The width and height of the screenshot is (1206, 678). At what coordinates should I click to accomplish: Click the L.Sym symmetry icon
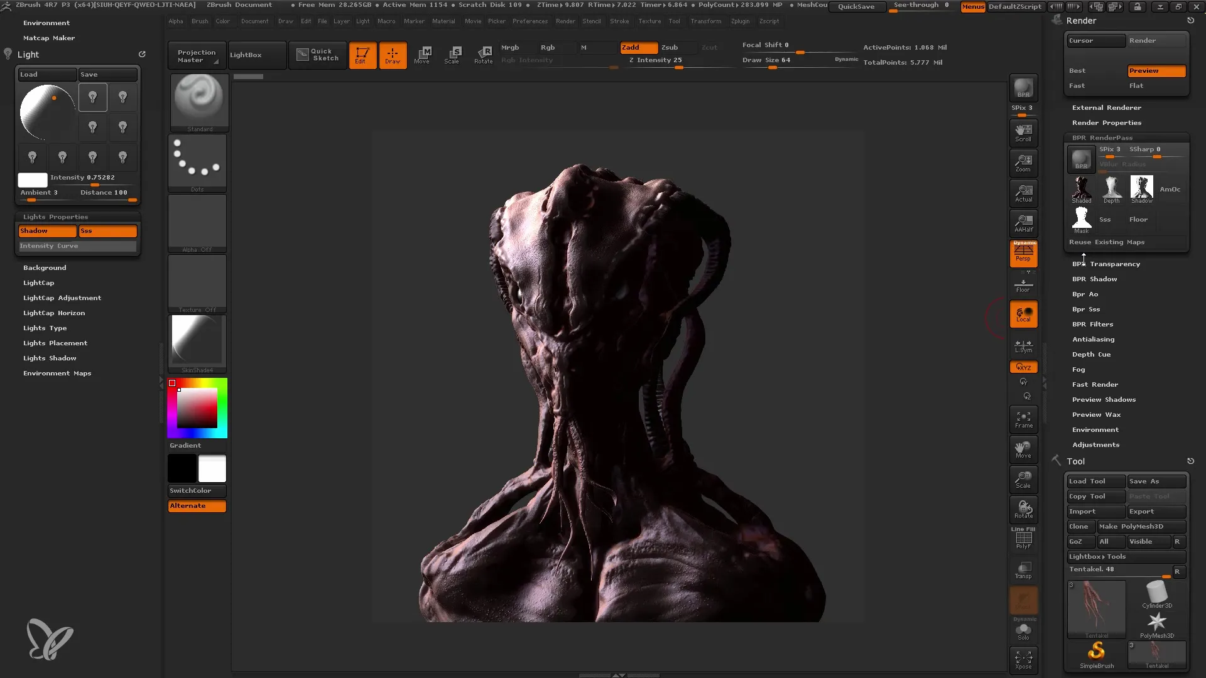(x=1023, y=346)
